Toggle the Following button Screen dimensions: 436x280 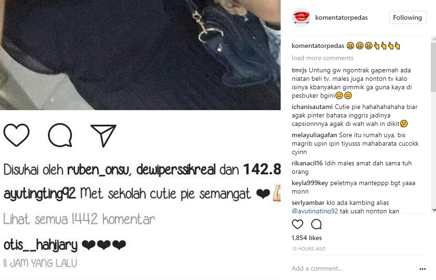(x=408, y=17)
